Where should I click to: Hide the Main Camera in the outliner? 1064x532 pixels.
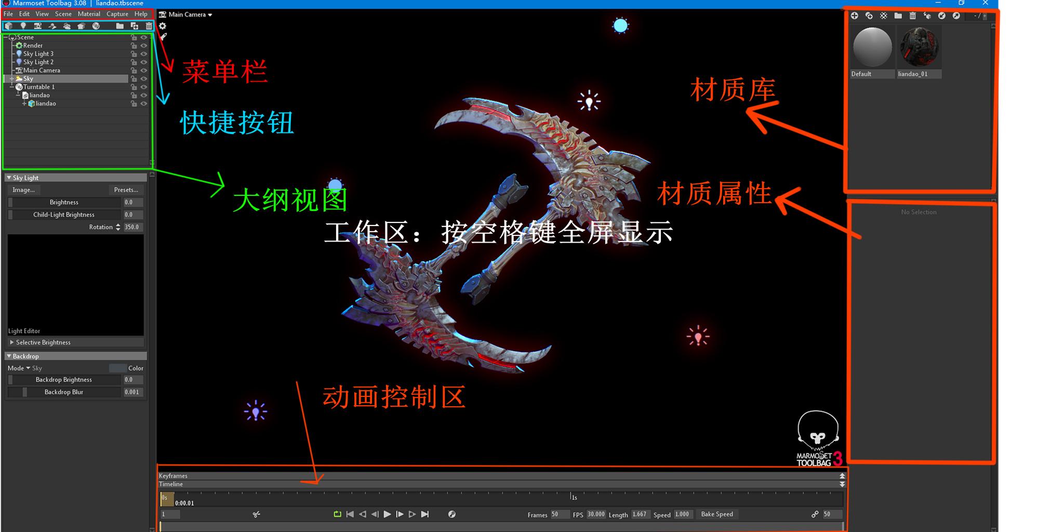pos(144,71)
